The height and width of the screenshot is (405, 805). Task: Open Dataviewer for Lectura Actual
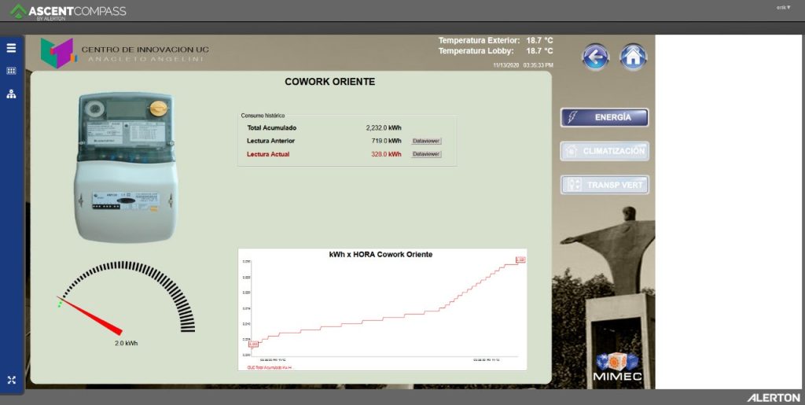click(426, 154)
